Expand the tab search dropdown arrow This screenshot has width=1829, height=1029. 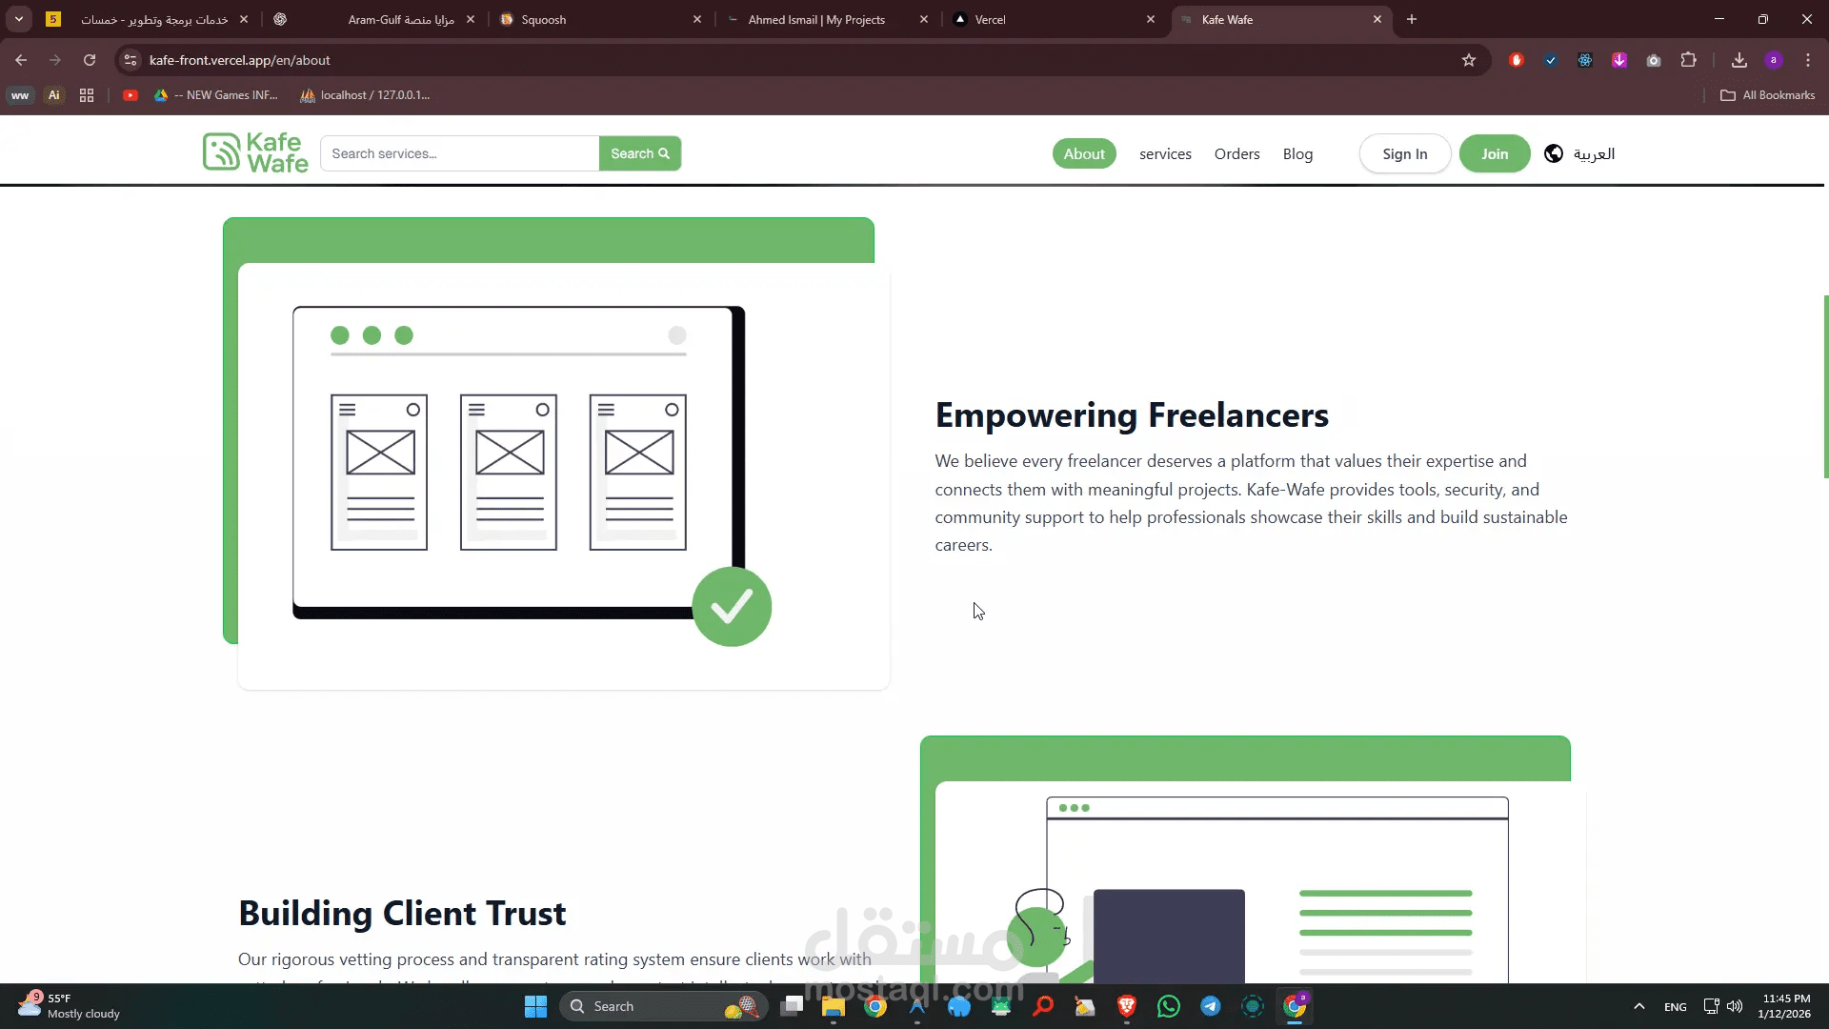19,19
